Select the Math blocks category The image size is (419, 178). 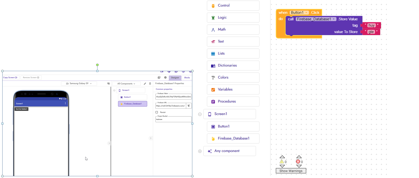233,29
